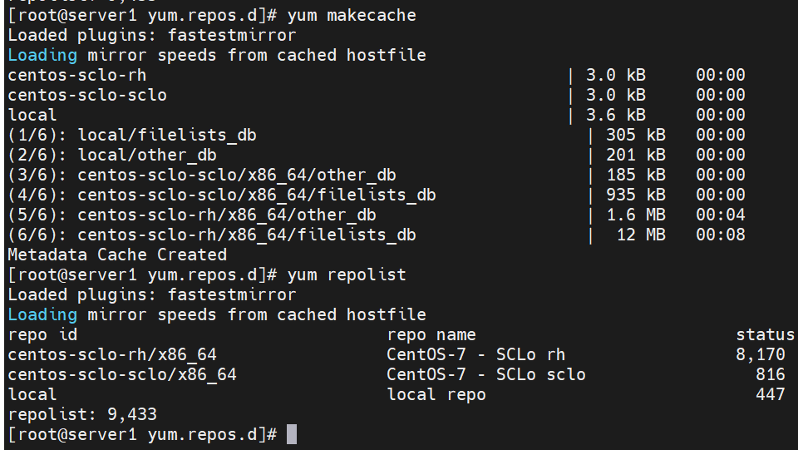Select '(5/6): centos-sclo-rh/x86_64/other_db' text

pyautogui.click(x=192, y=215)
